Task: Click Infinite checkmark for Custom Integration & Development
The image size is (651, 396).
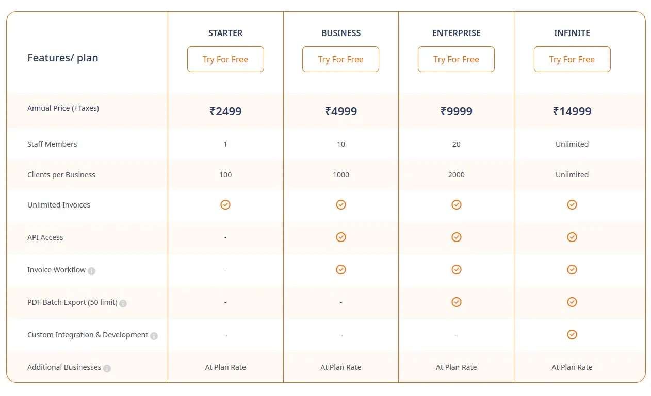Action: [572, 334]
